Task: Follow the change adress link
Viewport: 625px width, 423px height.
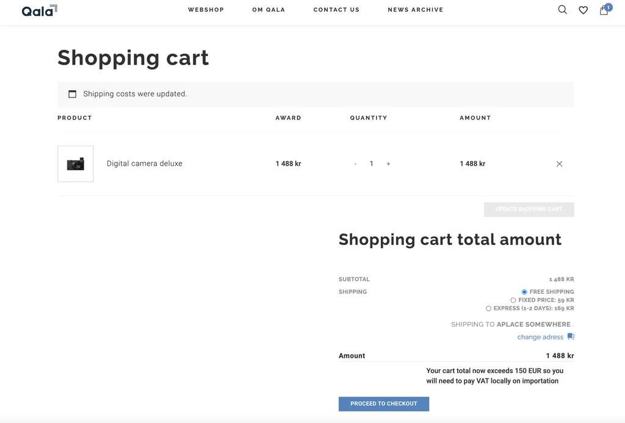Action: point(540,337)
